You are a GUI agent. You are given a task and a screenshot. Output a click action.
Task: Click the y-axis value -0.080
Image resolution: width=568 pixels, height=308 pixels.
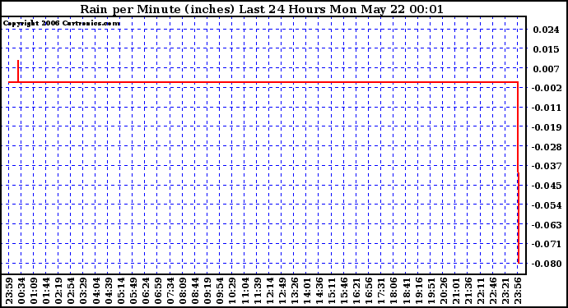[546, 264]
